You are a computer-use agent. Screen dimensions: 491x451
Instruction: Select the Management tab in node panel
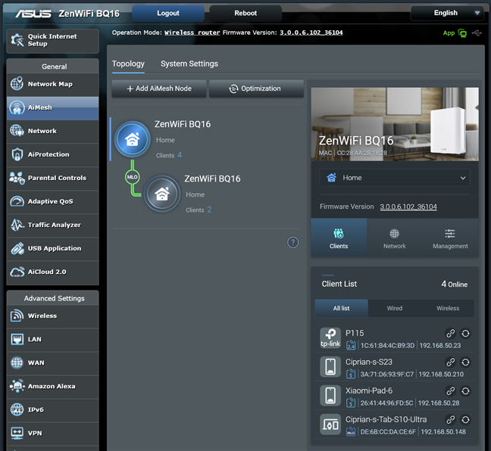click(450, 238)
